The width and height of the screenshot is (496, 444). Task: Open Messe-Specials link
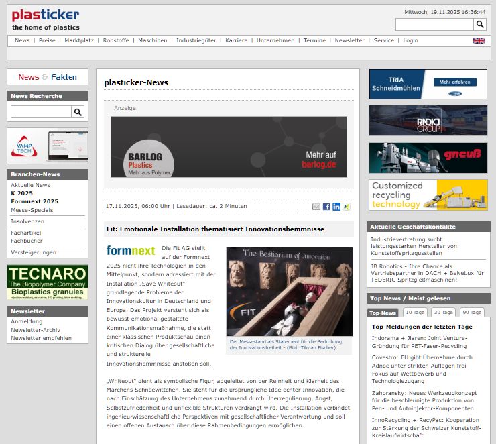[x=32, y=210]
